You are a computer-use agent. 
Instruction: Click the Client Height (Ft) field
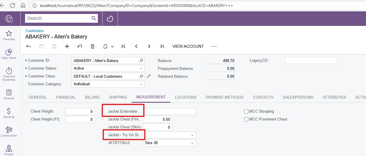[80, 119]
